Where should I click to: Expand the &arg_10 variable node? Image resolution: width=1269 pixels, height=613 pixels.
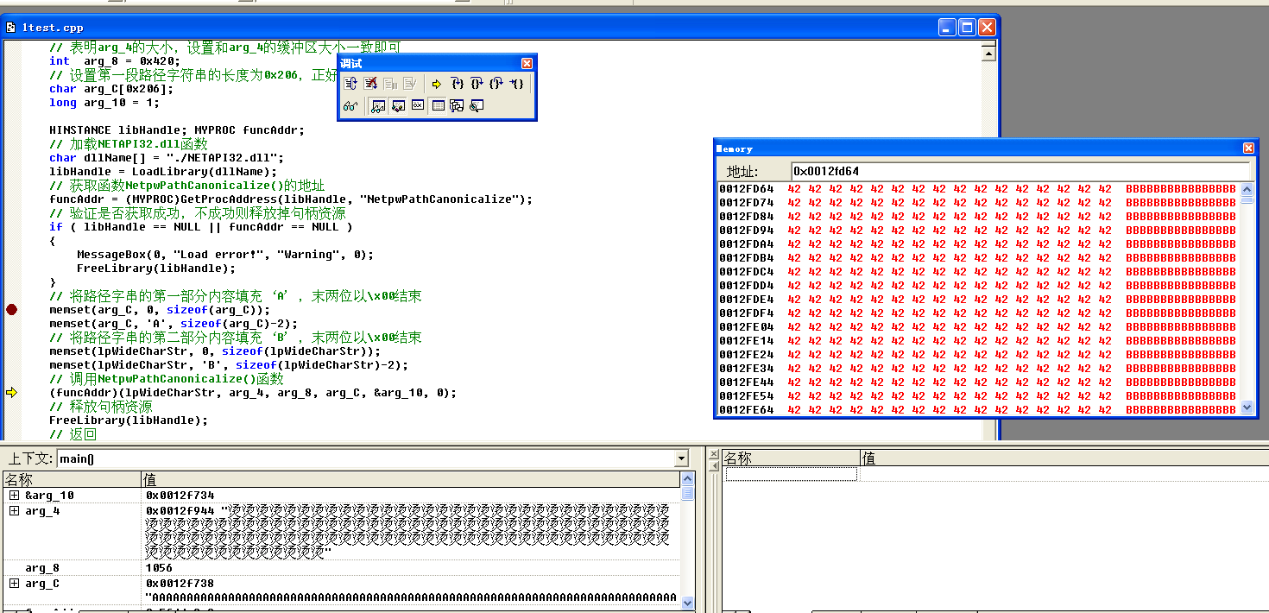14,496
